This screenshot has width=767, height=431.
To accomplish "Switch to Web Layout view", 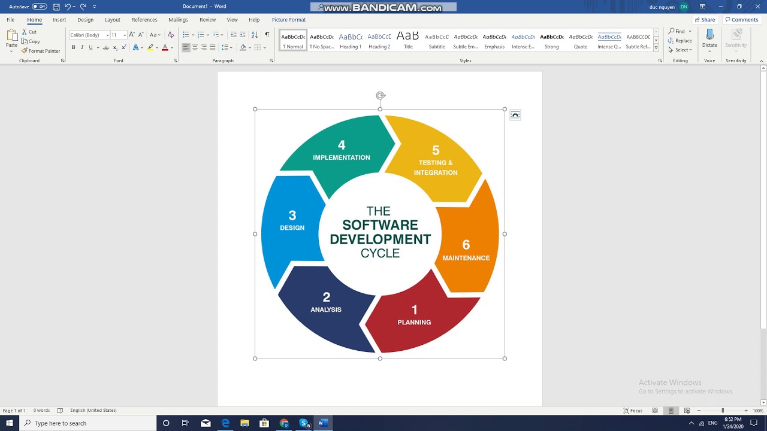I will coord(687,411).
